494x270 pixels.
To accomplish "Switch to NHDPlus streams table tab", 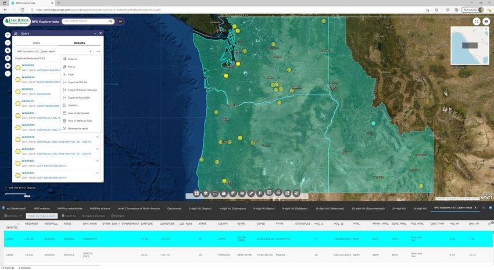I will [x=100, y=208].
